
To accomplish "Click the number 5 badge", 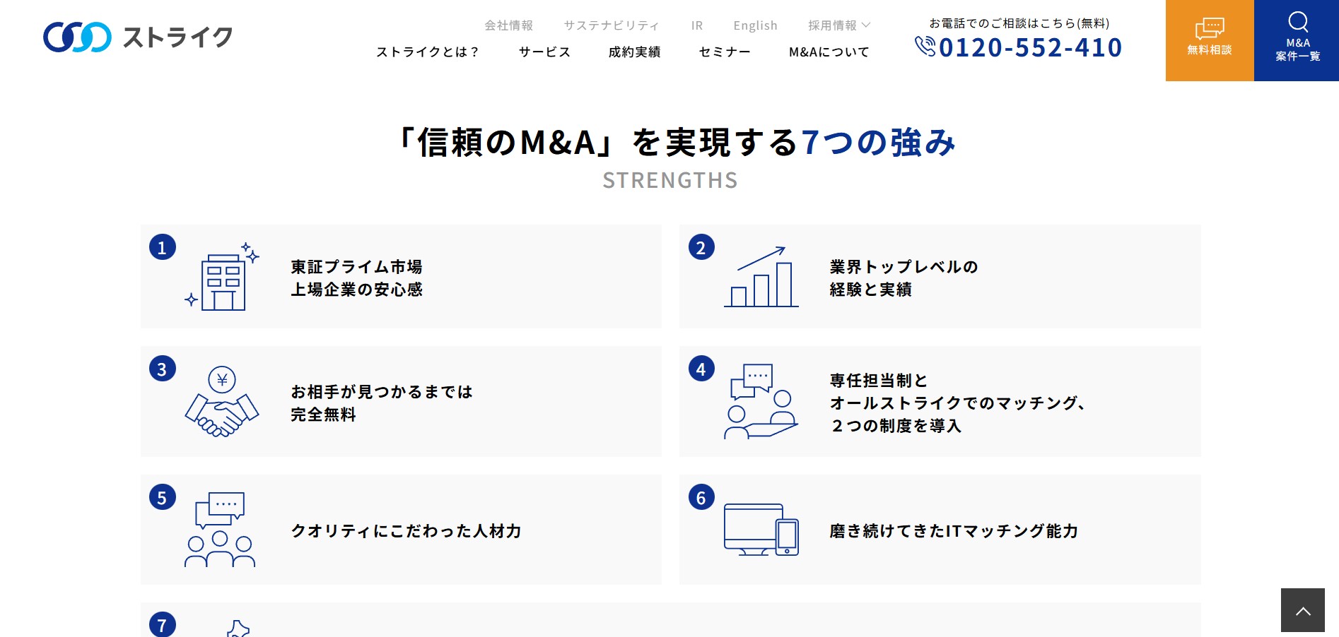I will click(x=163, y=497).
